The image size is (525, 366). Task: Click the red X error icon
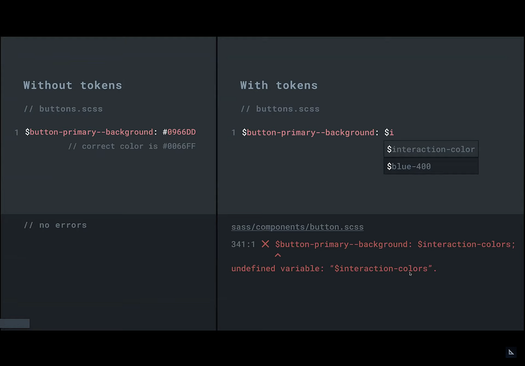[x=265, y=244]
